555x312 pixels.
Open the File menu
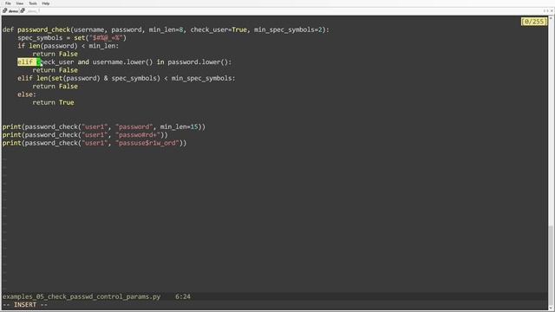click(x=8, y=3)
